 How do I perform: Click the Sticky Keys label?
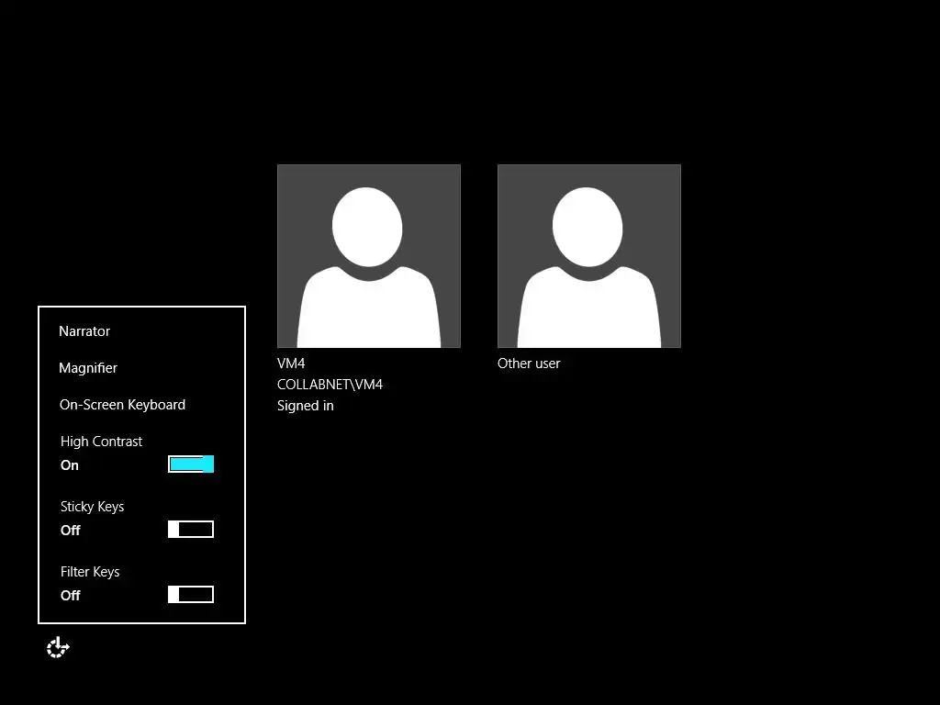pyautogui.click(x=93, y=507)
